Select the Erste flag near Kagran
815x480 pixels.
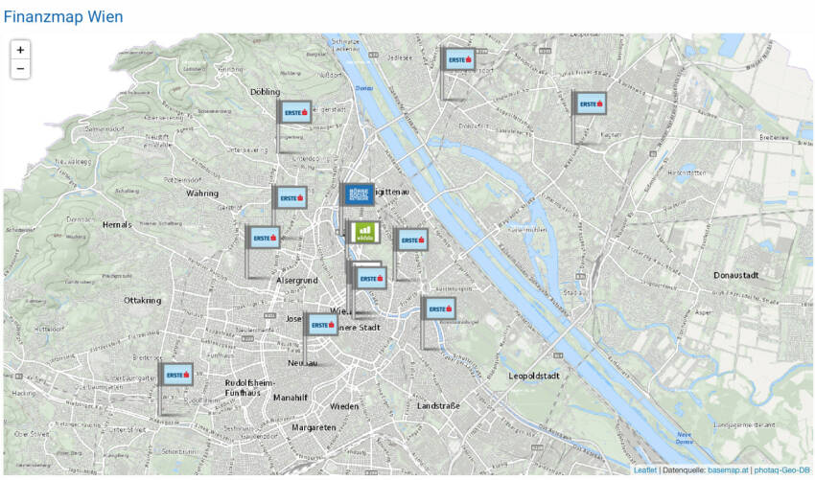click(589, 103)
